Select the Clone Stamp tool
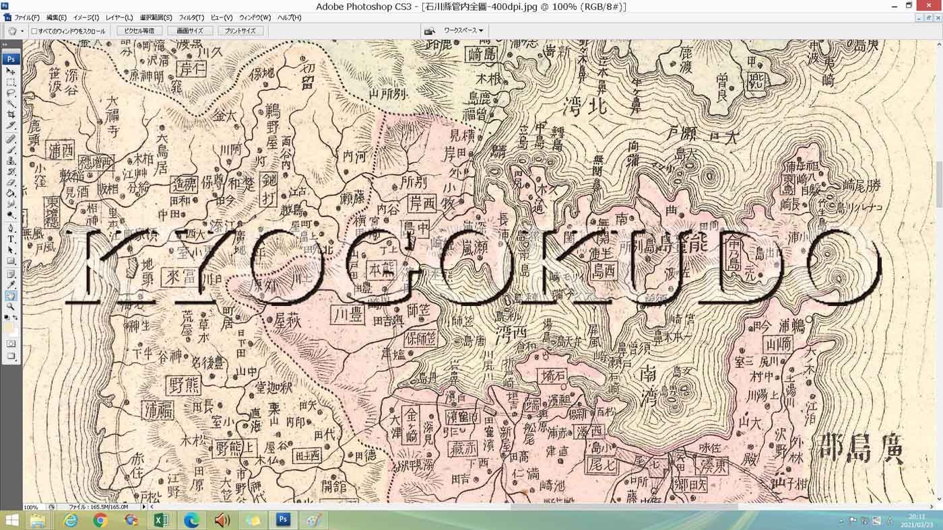Screen dimensions: 943x530 click(11, 161)
